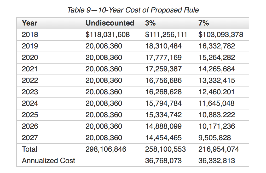Viewport: 266px width, 173px height.
Task: Select the '2022' year cell
Action: tap(30, 81)
